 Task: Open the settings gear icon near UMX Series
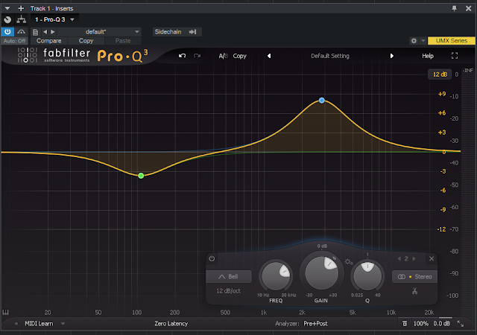(414, 40)
